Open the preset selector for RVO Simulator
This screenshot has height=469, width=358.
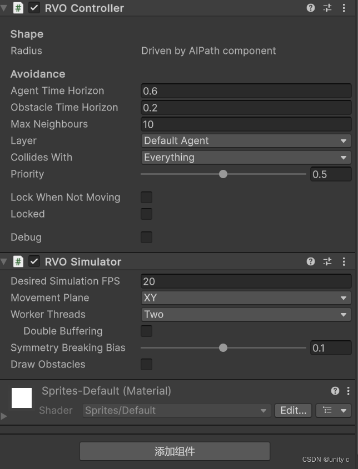tap(327, 261)
